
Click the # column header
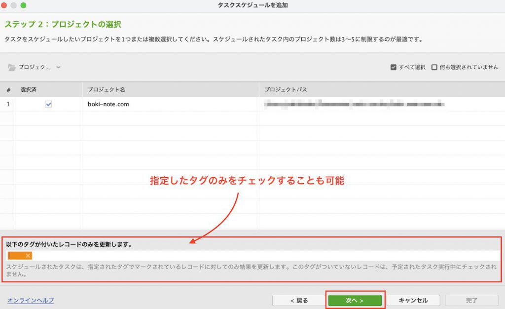tap(8, 89)
